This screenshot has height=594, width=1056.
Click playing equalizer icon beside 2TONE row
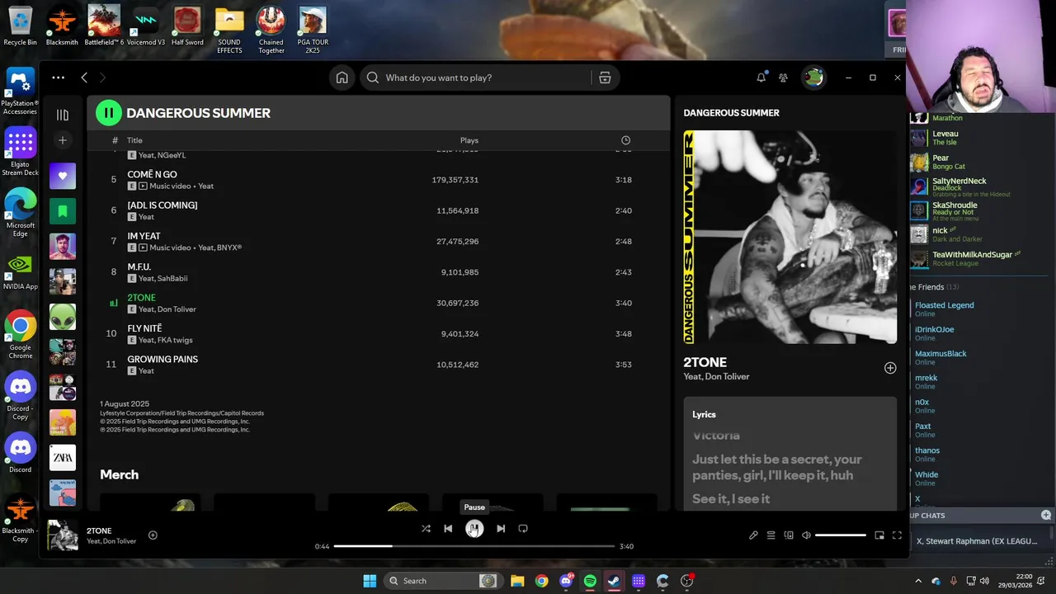click(x=114, y=303)
